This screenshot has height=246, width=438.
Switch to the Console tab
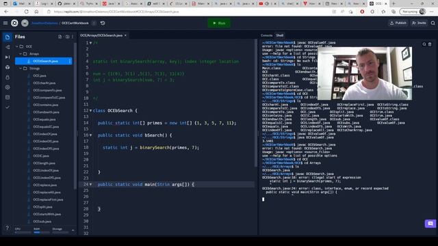pyautogui.click(x=266, y=36)
